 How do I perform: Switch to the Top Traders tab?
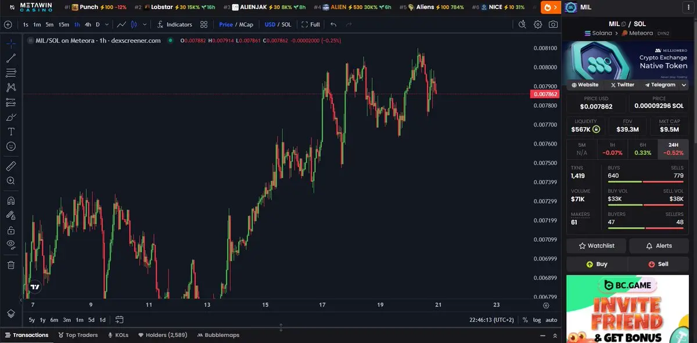point(78,335)
